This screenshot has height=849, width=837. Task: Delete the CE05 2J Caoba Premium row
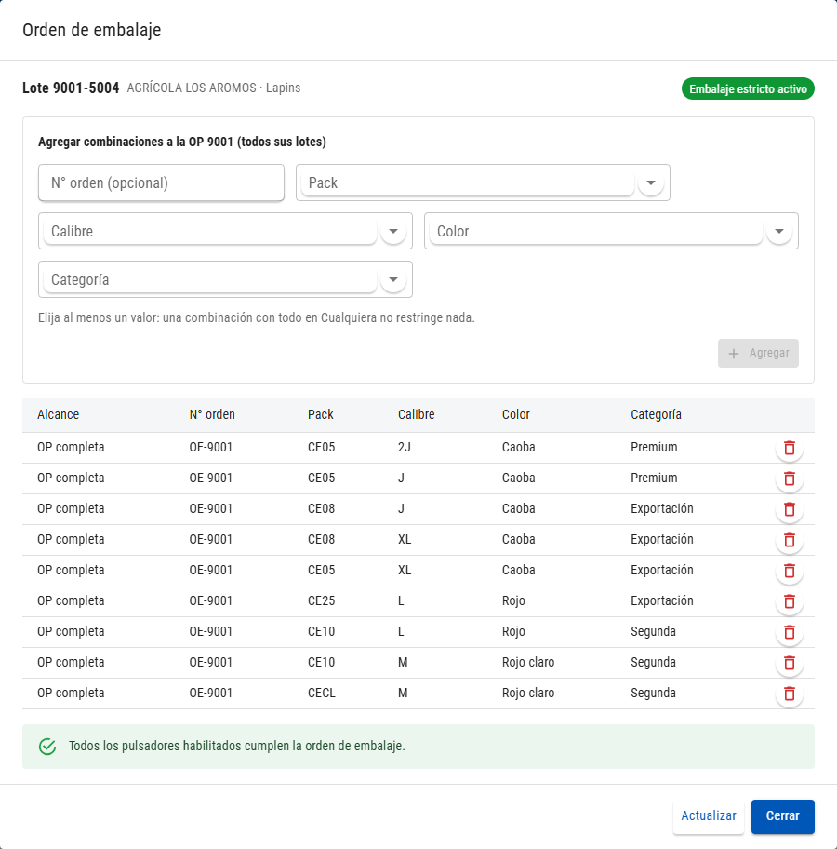790,448
